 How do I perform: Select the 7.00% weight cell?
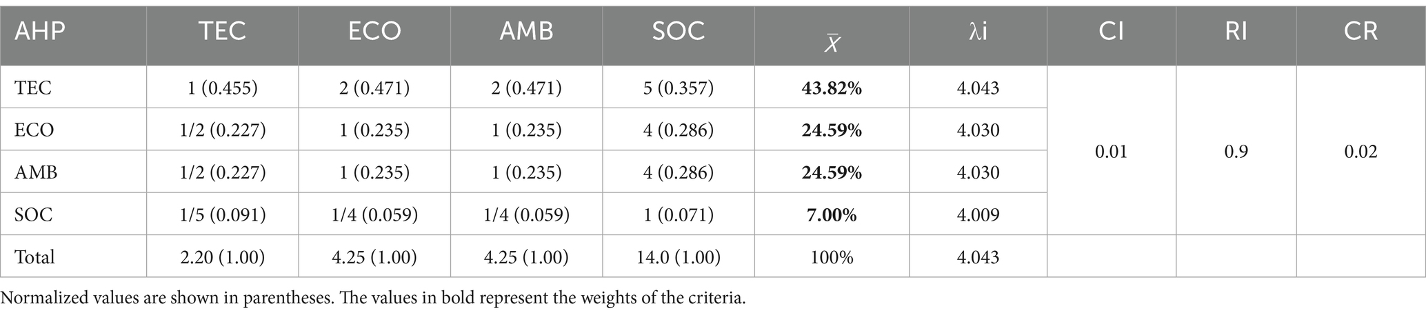tap(832, 215)
